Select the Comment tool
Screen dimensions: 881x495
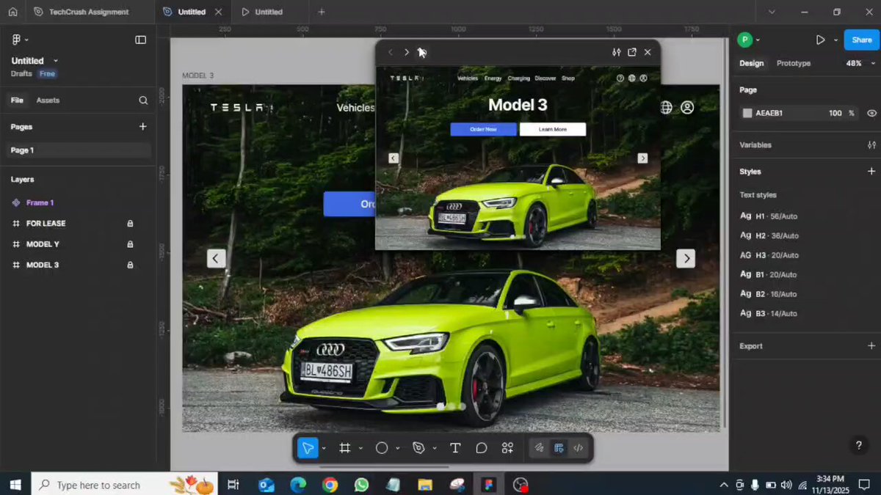coord(482,448)
